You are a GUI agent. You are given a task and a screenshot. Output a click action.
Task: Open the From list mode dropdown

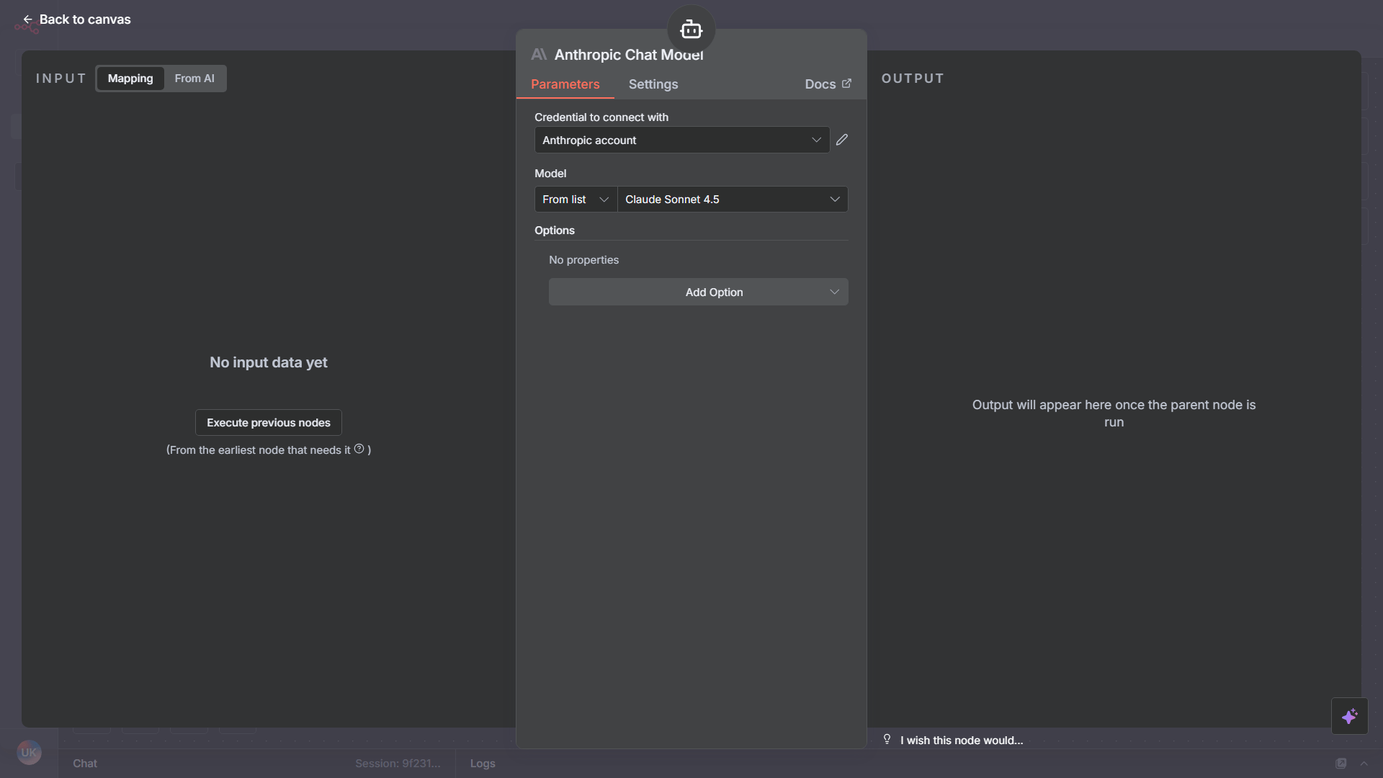point(575,200)
